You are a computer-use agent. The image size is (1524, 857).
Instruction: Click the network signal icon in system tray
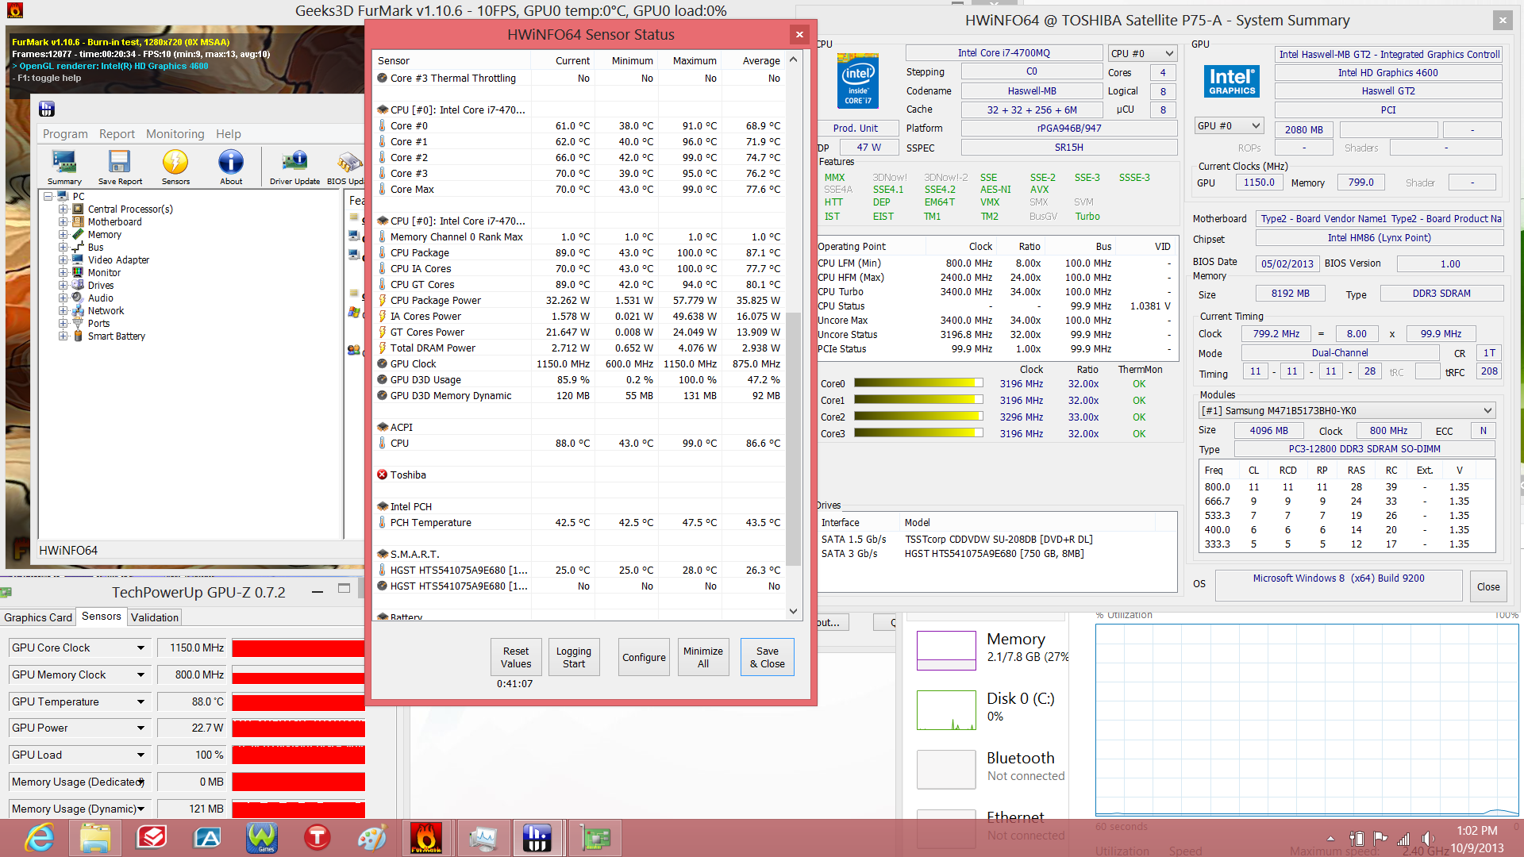(1404, 839)
